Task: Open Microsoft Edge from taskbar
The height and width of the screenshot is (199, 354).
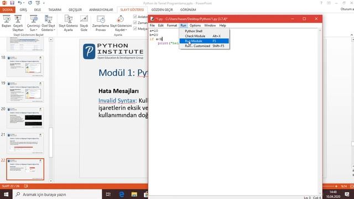Action: [122, 194]
